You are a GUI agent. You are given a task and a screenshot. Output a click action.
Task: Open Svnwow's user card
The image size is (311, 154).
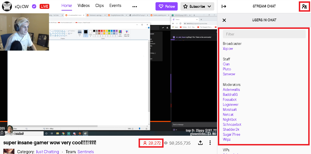(x=229, y=74)
